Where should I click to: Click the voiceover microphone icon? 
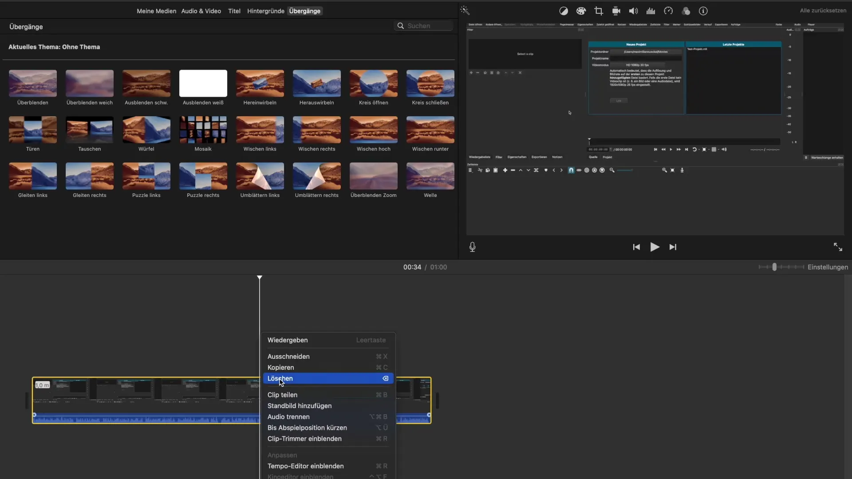(x=472, y=247)
